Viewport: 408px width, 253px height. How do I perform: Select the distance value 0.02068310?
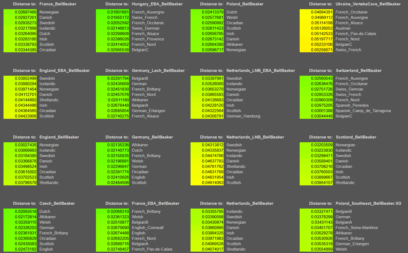coord(118,212)
